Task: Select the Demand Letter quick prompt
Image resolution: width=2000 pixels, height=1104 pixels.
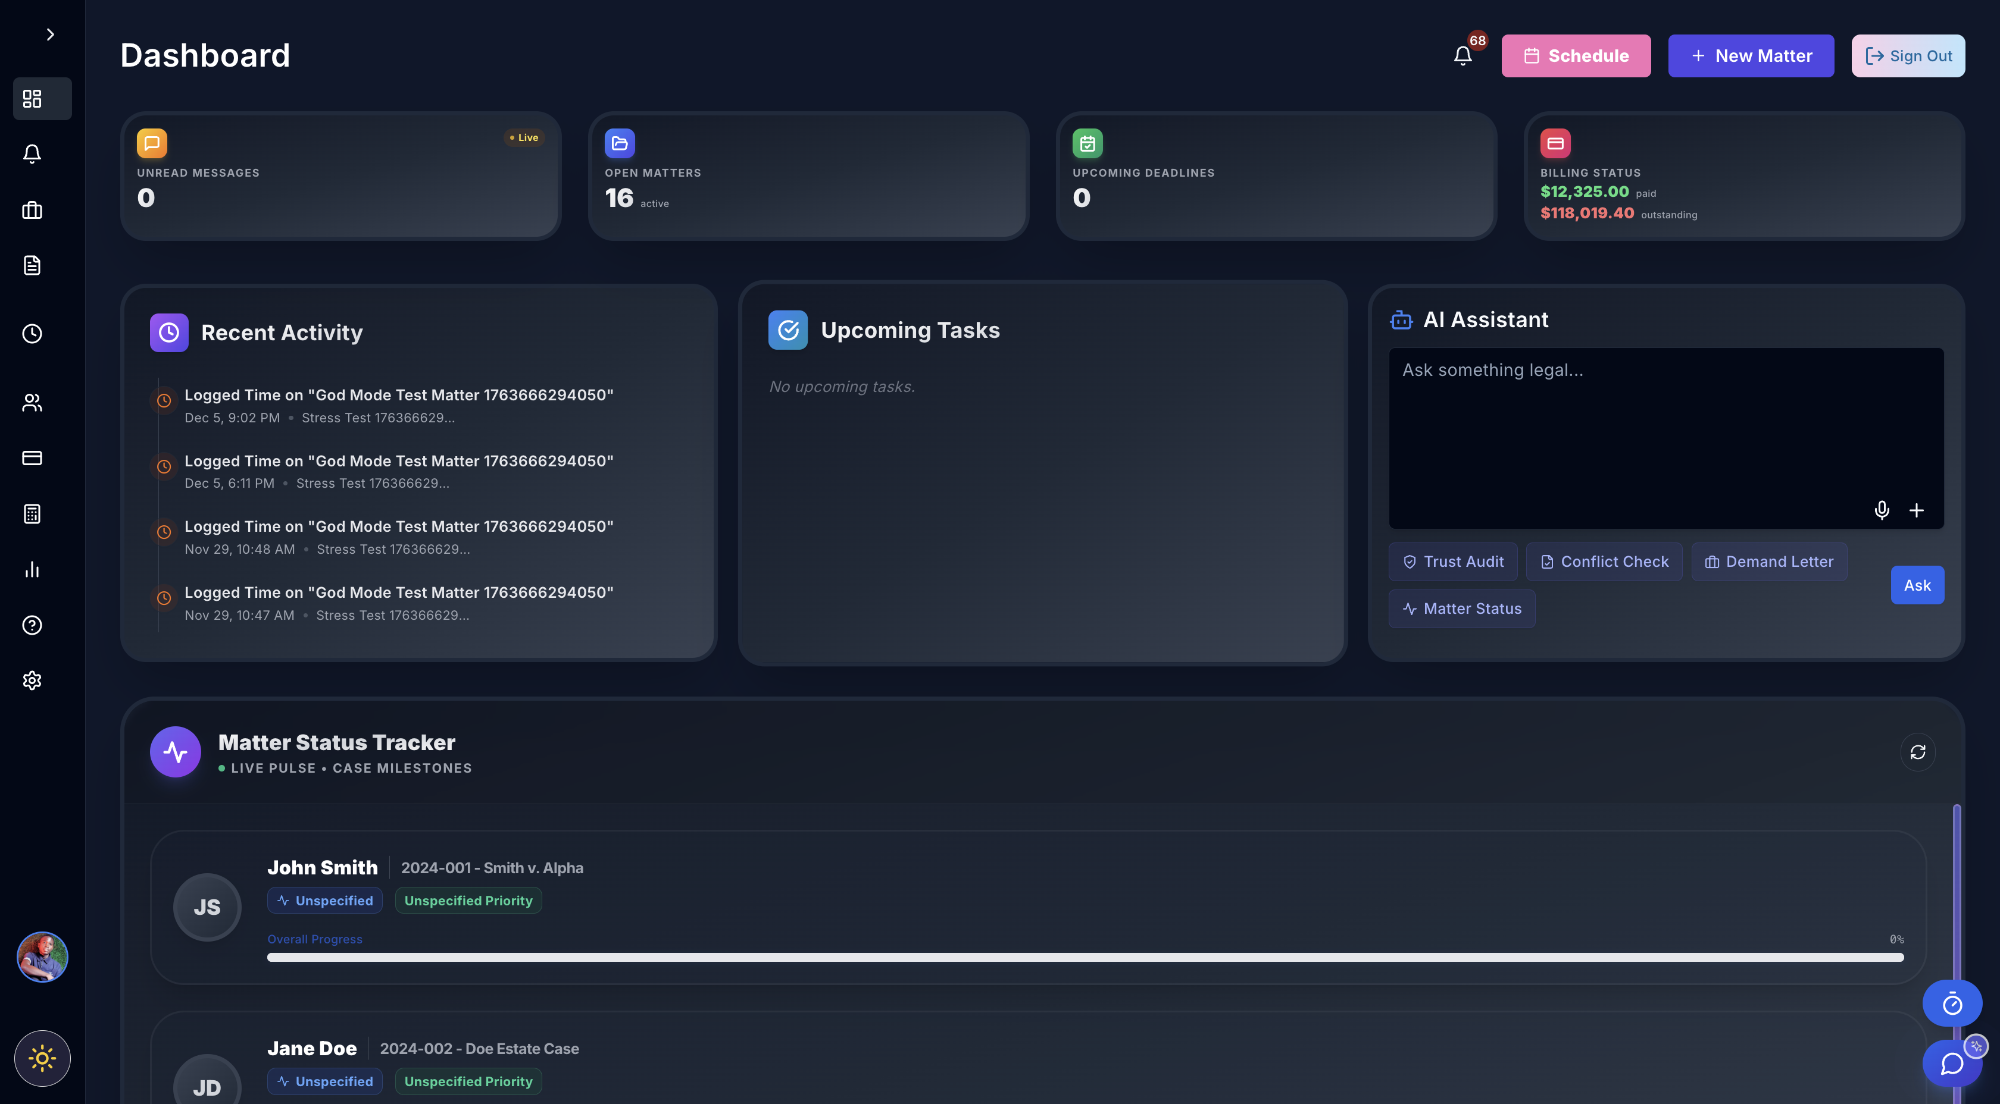Action: click(1768, 562)
